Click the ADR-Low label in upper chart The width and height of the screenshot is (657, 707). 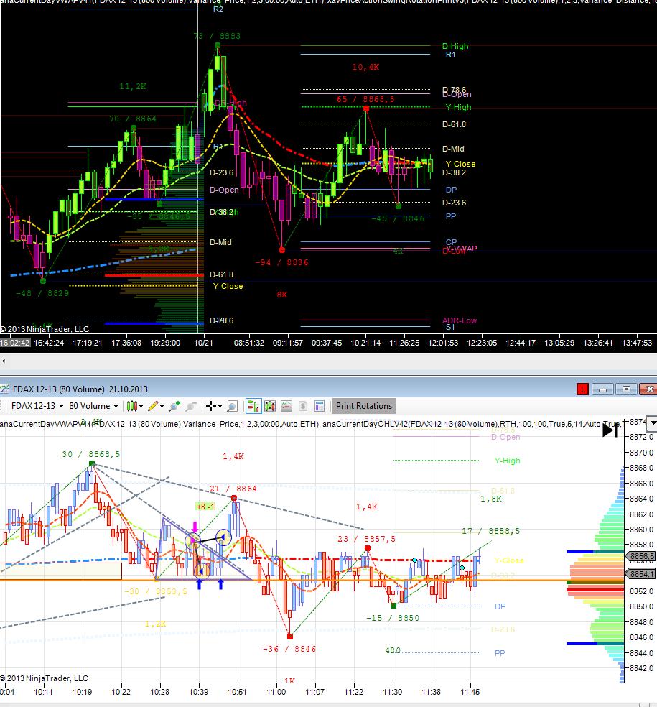pyautogui.click(x=459, y=320)
